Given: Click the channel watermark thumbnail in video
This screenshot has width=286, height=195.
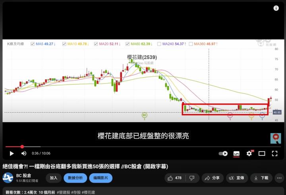Looking at the screenshot, I should [276, 138].
